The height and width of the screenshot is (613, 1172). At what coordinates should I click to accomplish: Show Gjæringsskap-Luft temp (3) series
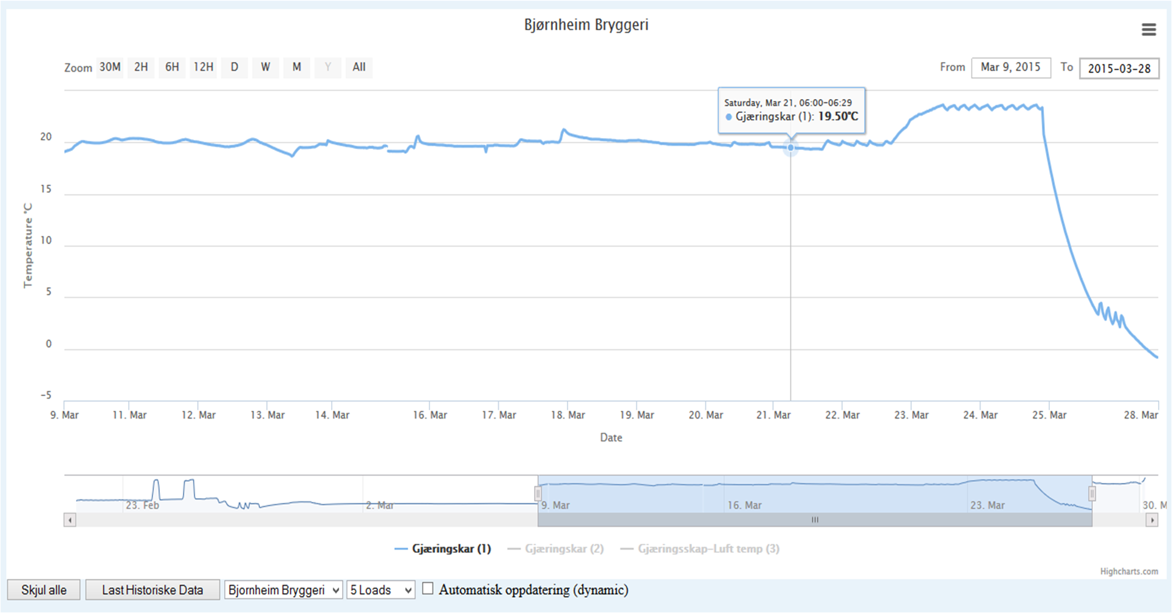(x=700, y=549)
